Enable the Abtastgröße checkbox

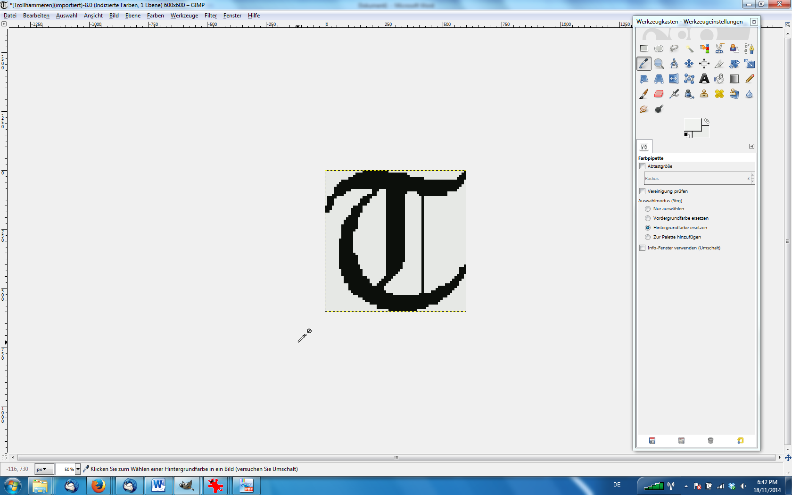(x=642, y=166)
